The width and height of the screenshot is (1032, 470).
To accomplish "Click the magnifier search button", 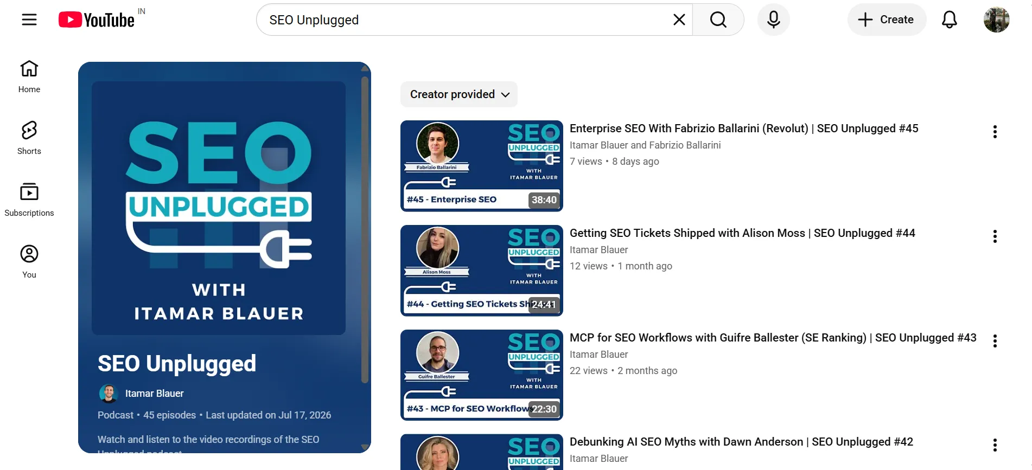I will coord(718,20).
